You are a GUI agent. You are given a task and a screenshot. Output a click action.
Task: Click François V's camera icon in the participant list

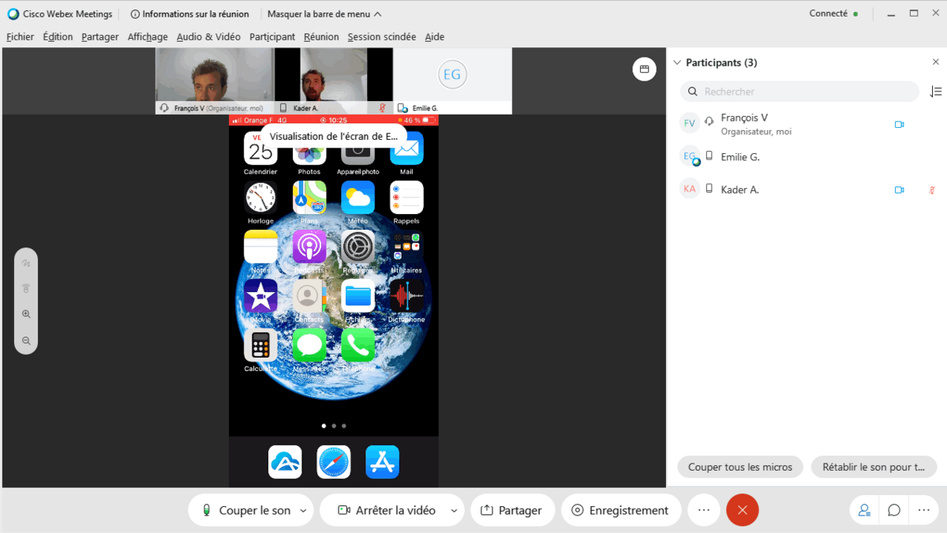click(x=899, y=124)
